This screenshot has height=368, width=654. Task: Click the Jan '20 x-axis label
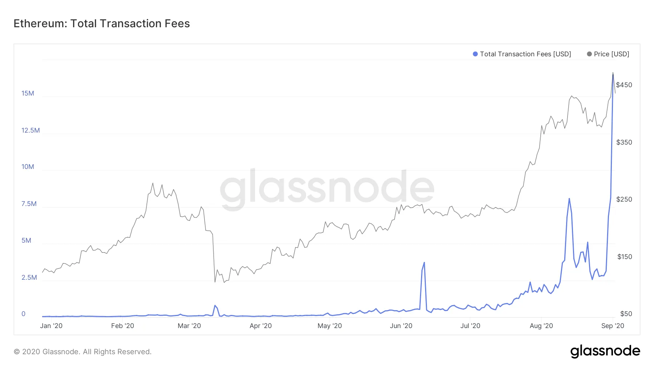[x=51, y=326]
